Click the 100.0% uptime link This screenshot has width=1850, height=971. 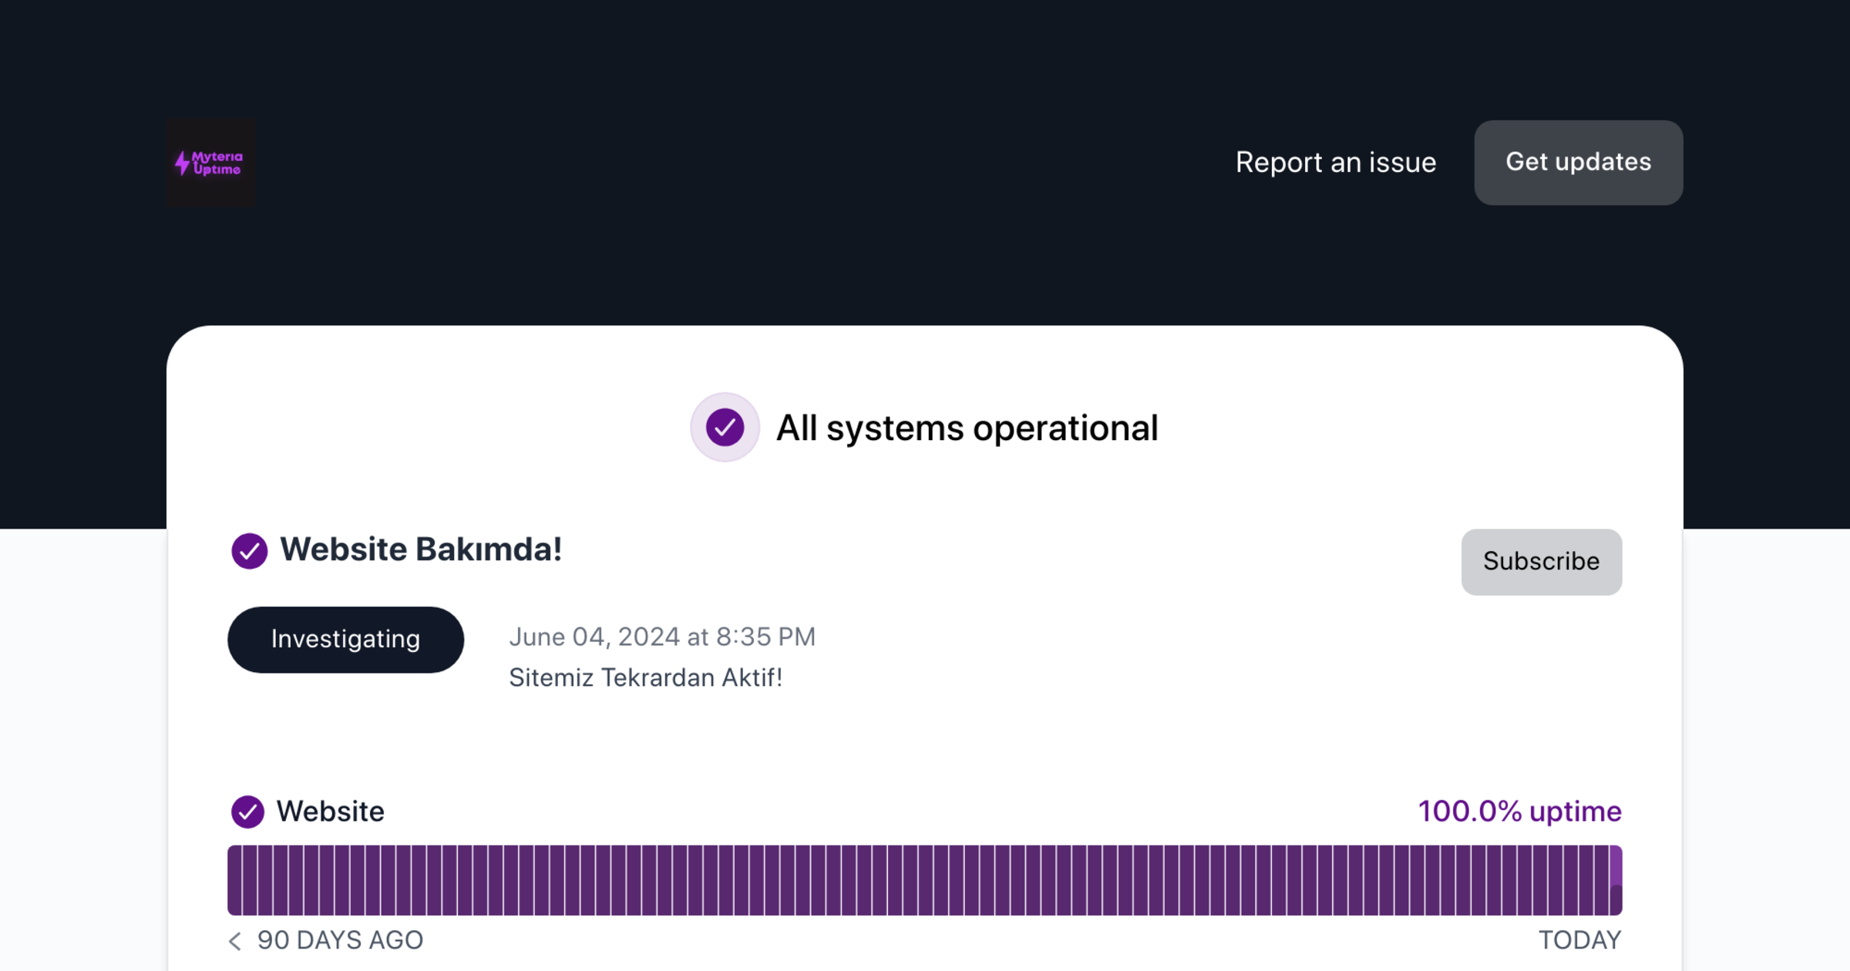click(1519, 811)
